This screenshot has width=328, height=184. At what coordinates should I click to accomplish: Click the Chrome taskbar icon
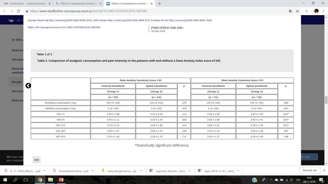40,180
